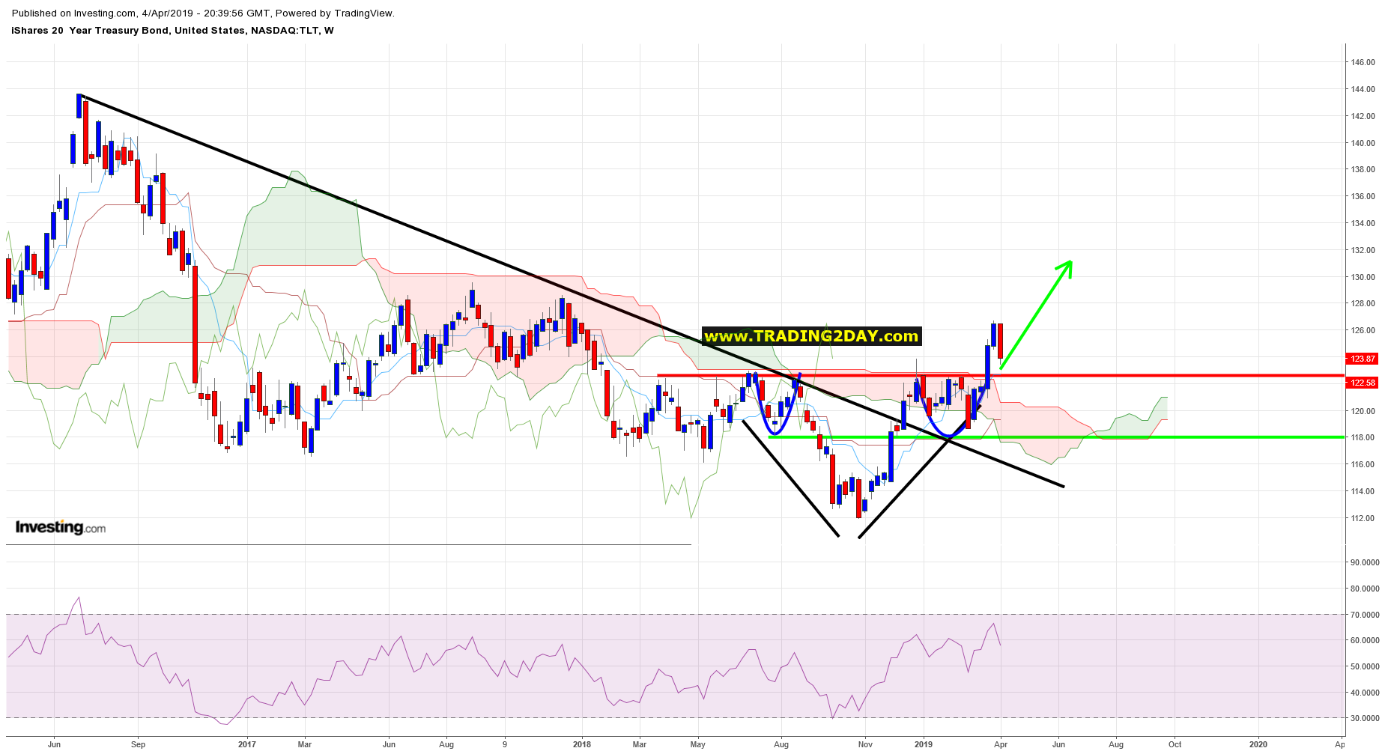Screen dimensions: 1388x754
Task: Click the 128.00 price axis label
Action: click(1363, 303)
